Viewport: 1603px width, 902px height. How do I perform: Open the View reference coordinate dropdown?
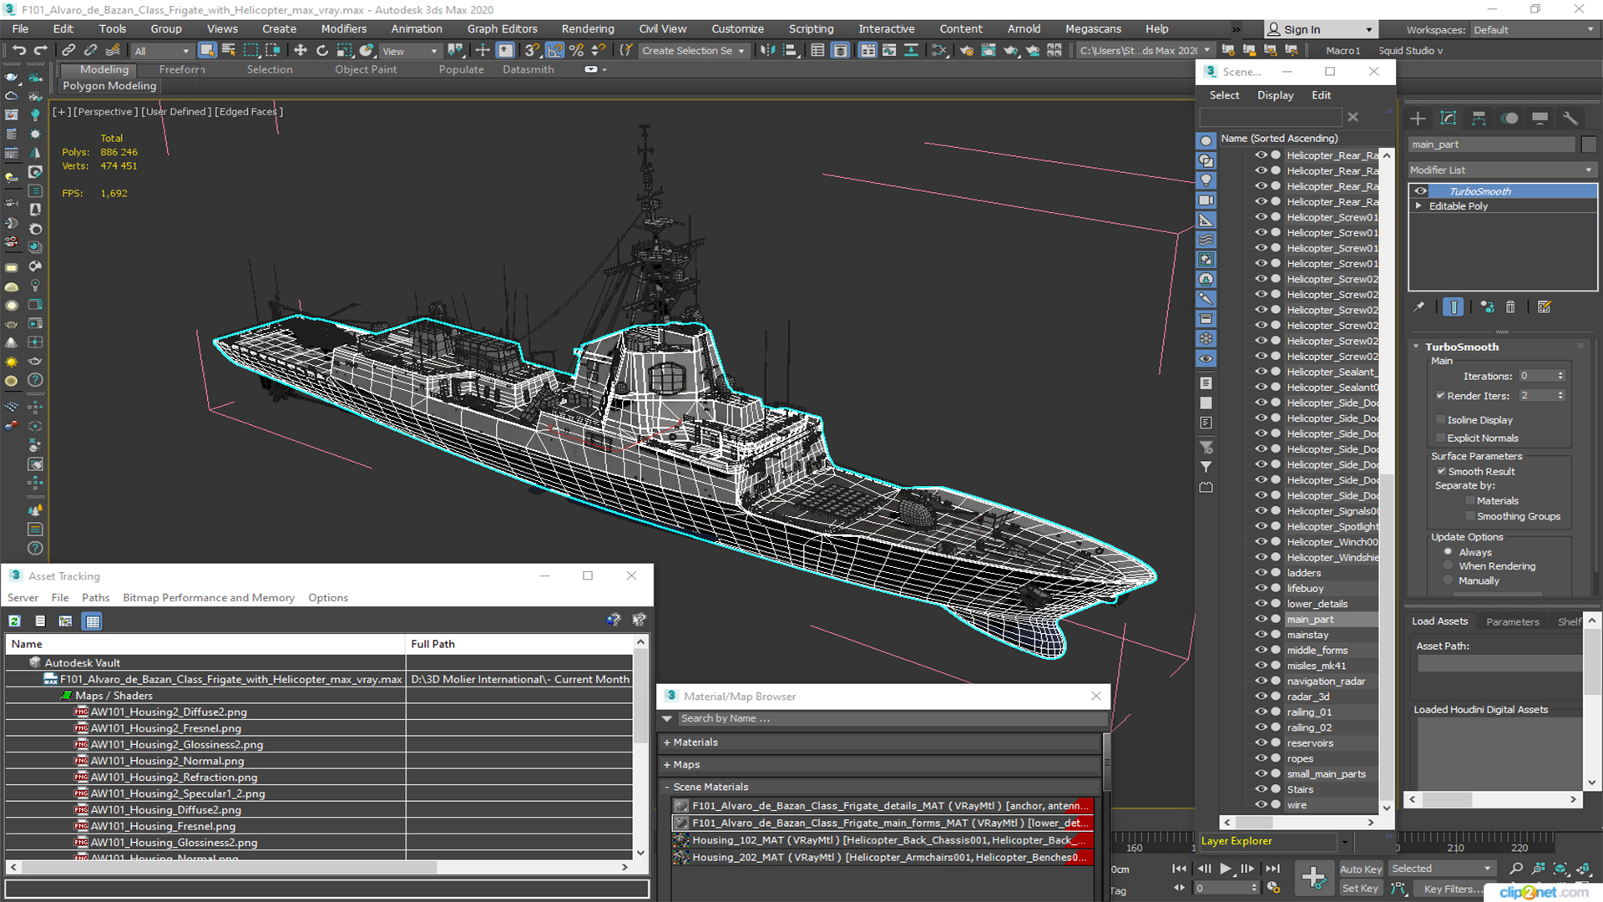point(409,51)
